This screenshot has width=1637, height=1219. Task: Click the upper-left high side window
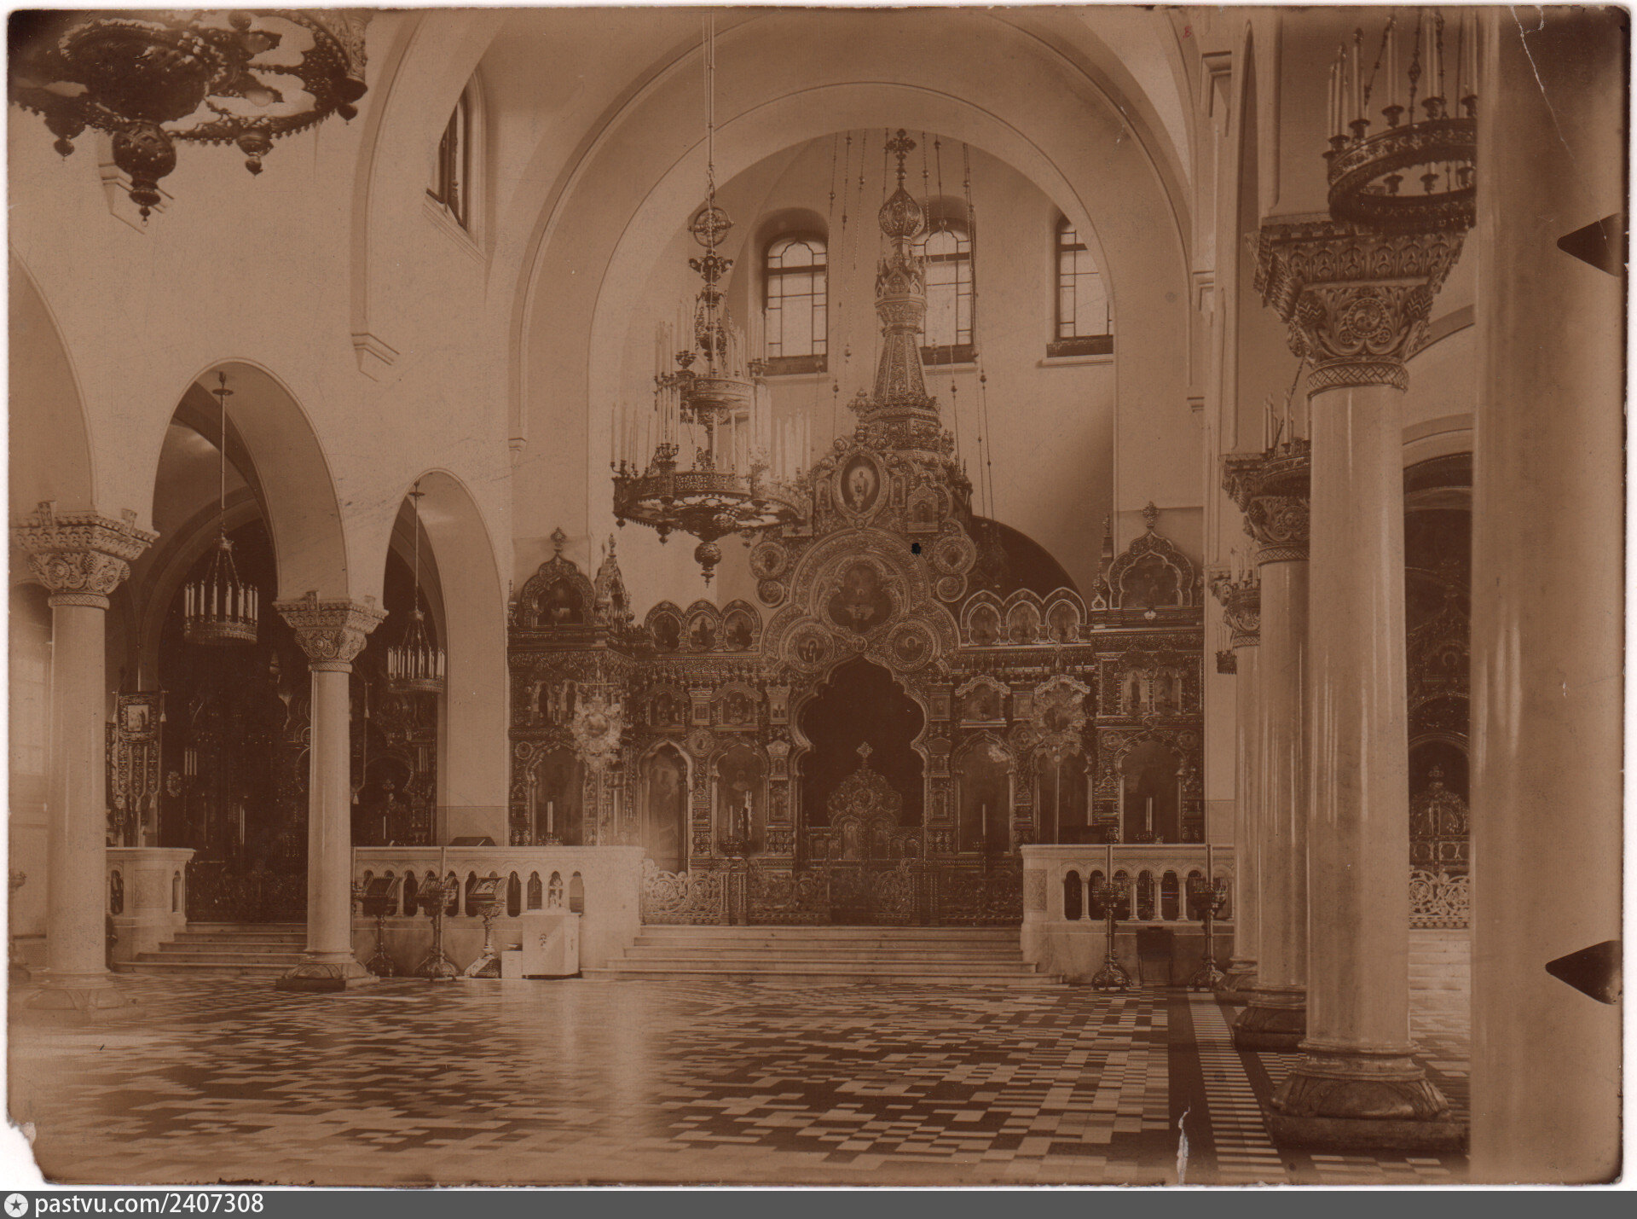tap(455, 162)
